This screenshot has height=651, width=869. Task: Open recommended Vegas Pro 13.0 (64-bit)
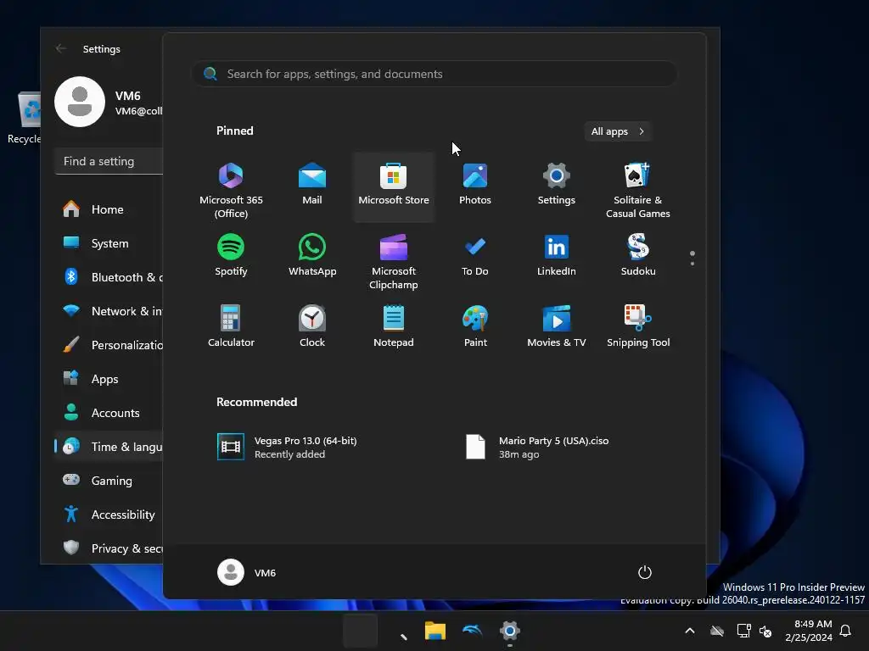click(289, 447)
